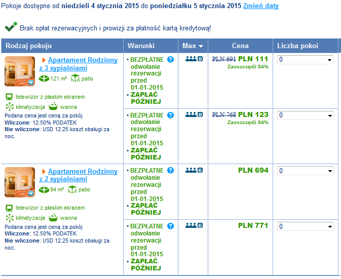
Task: Click the Cena column header
Action: coord(240,46)
